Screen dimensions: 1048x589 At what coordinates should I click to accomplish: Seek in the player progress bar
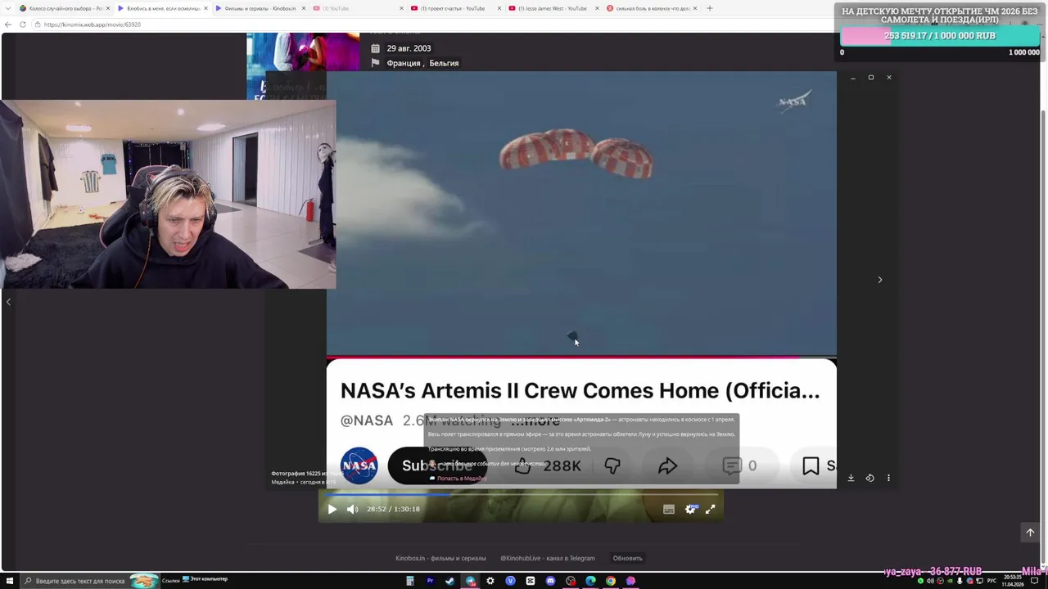(x=521, y=494)
